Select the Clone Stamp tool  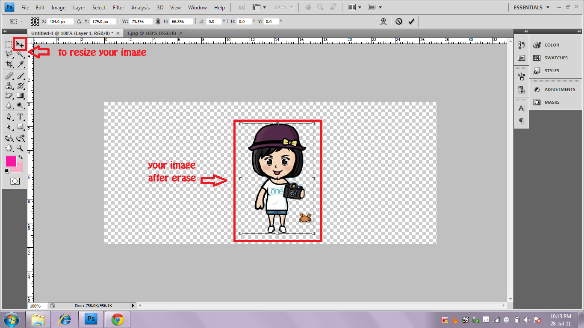[x=9, y=86]
